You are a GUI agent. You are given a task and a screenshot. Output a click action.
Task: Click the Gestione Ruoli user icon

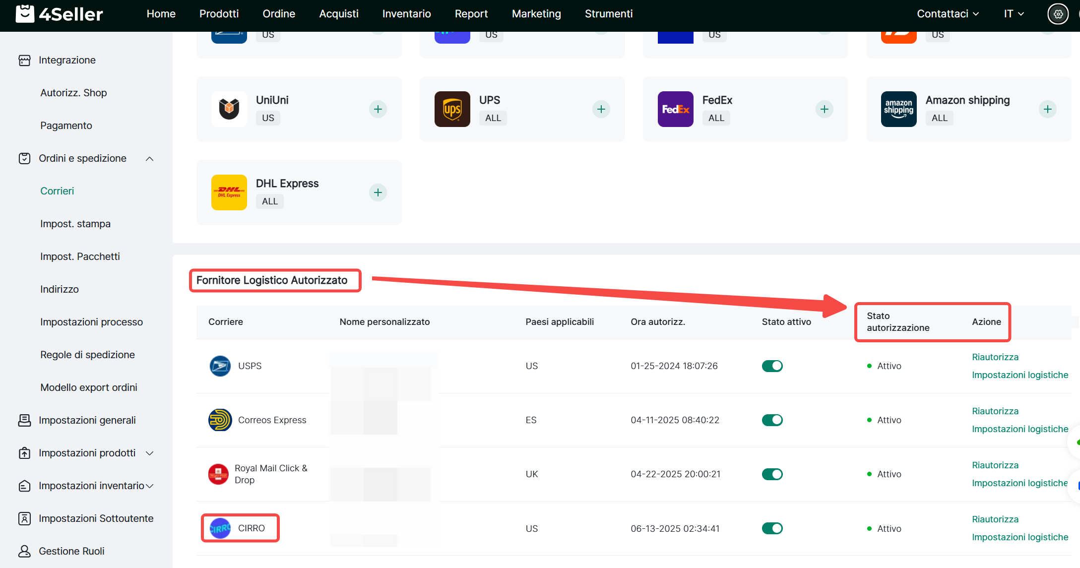point(24,551)
